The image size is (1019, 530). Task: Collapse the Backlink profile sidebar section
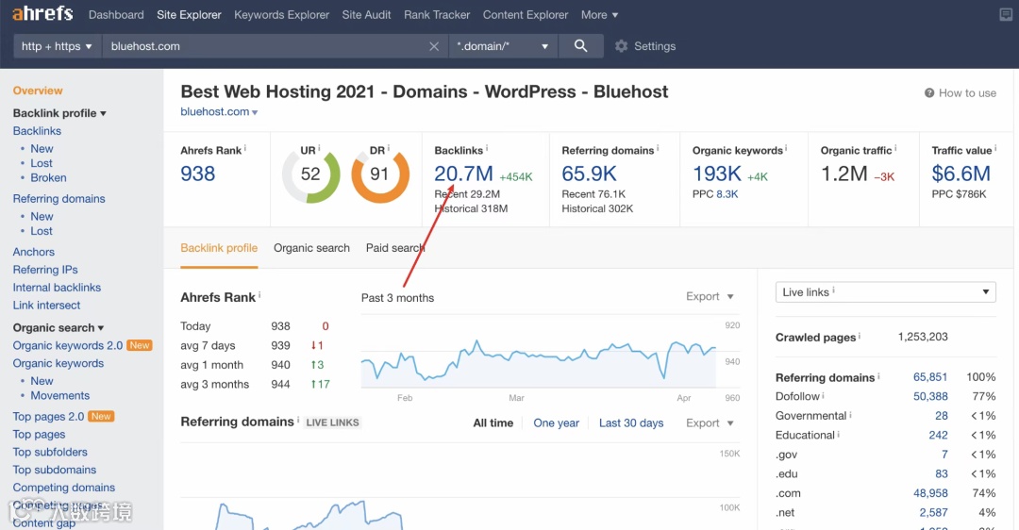click(x=59, y=113)
